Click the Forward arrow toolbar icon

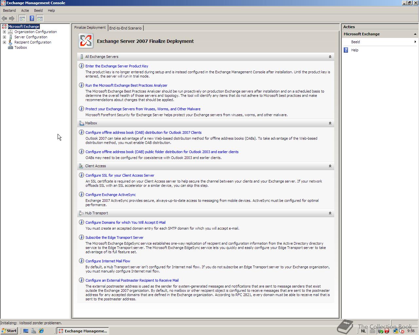click(12, 19)
